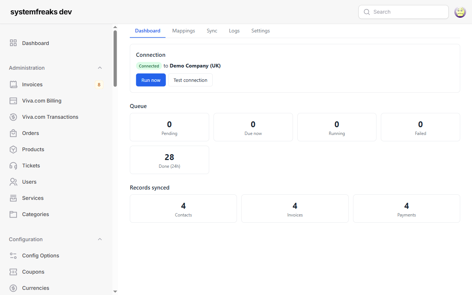The image size is (472, 295).
Task: Click the Services tray icon
Action: pyautogui.click(x=13, y=198)
